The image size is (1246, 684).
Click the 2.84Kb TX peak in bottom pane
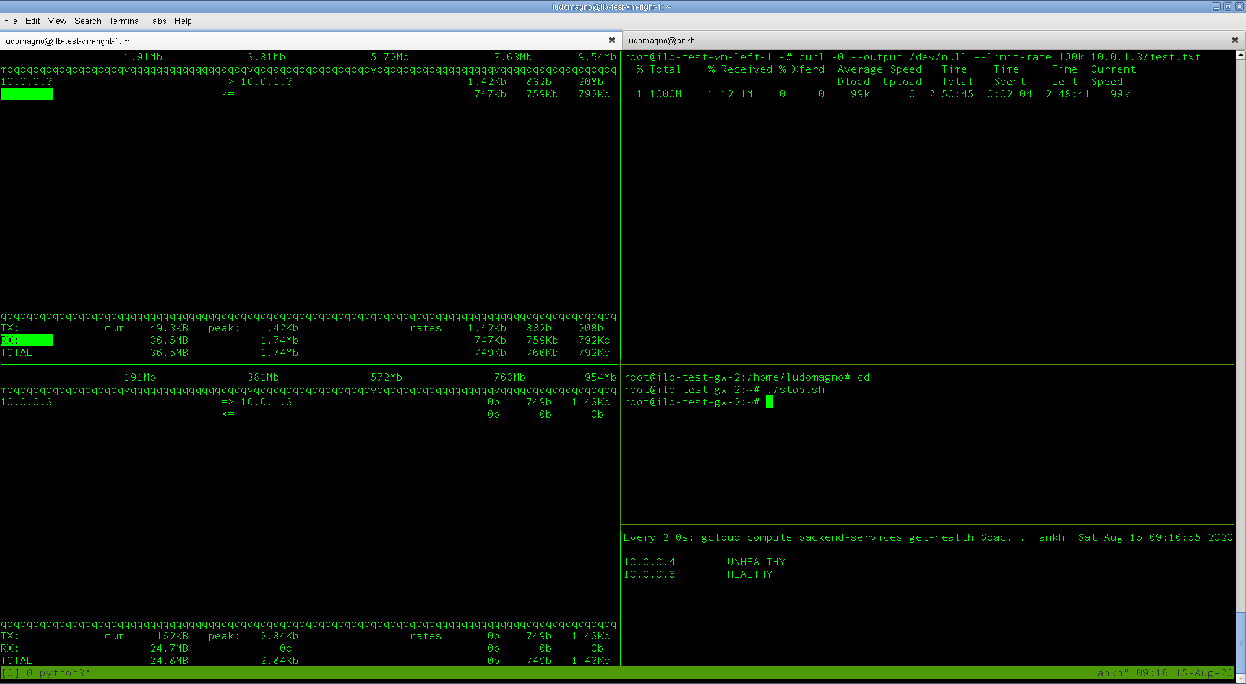click(279, 636)
